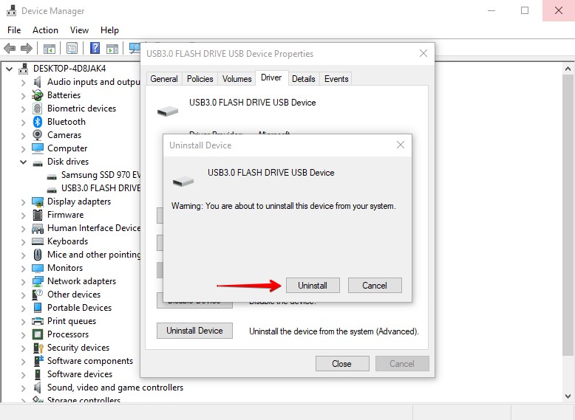This screenshot has height=420, width=575.
Task: Click the Other devices question icon
Action: 38,295
